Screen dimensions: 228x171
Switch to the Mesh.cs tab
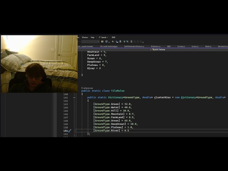[x=208, y=46]
